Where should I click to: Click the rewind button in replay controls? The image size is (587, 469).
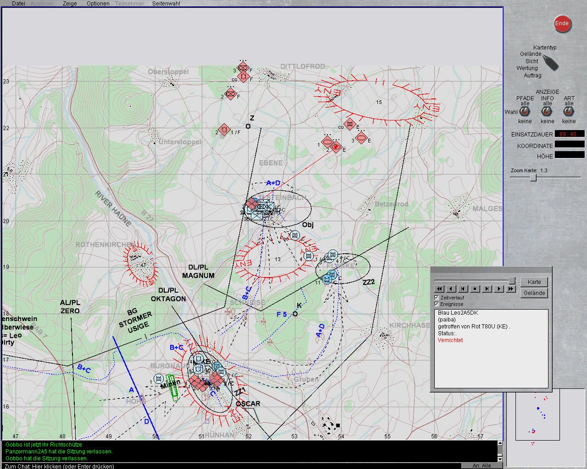439,289
